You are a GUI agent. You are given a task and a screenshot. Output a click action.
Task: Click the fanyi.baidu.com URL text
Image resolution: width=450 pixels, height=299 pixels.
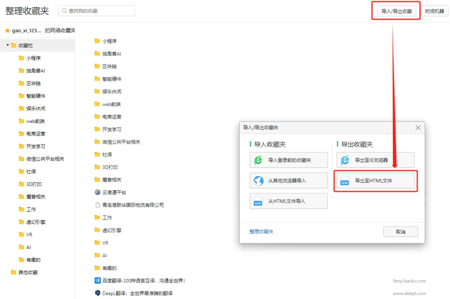coord(409,281)
